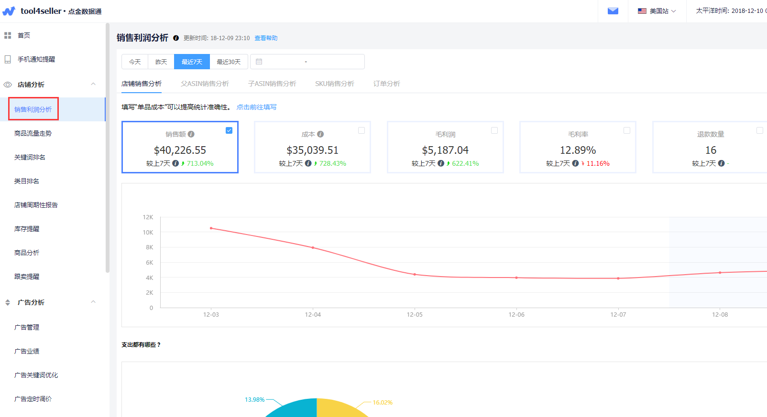This screenshot has height=417, width=767.
Task: Click the sort arrows icon beside 广告分析
Action: coord(8,302)
